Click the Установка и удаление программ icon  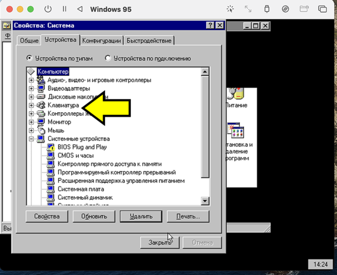pos(236,131)
